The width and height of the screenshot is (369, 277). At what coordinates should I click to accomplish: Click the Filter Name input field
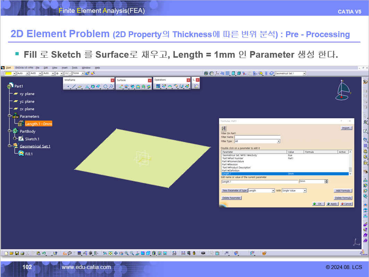tap(257, 137)
